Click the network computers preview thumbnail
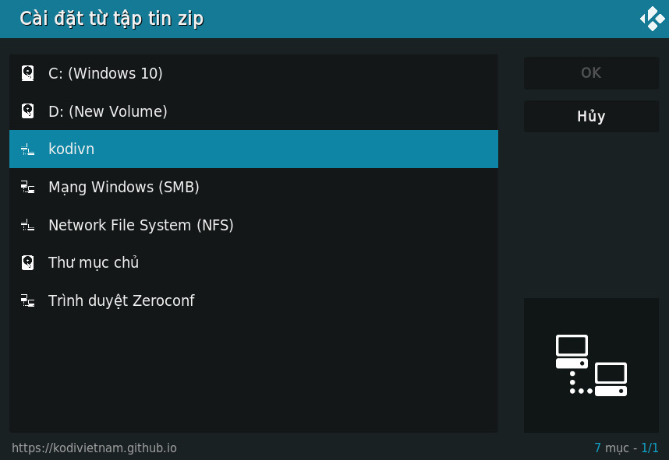Screen dimensions: 669x460 (591, 365)
